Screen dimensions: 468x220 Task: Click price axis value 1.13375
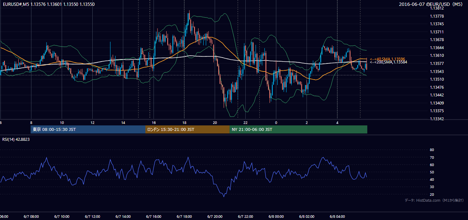(x=437, y=111)
